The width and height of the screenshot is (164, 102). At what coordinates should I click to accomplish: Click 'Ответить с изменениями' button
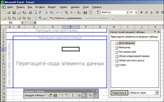click(66, 18)
